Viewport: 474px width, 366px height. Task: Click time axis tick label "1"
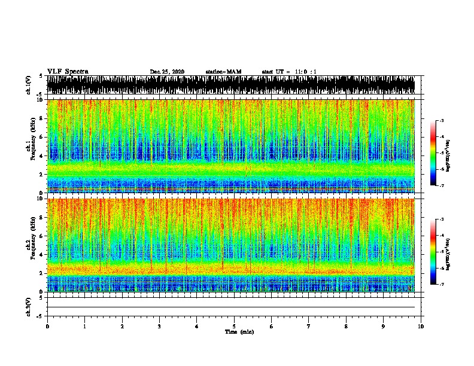tap(84, 327)
